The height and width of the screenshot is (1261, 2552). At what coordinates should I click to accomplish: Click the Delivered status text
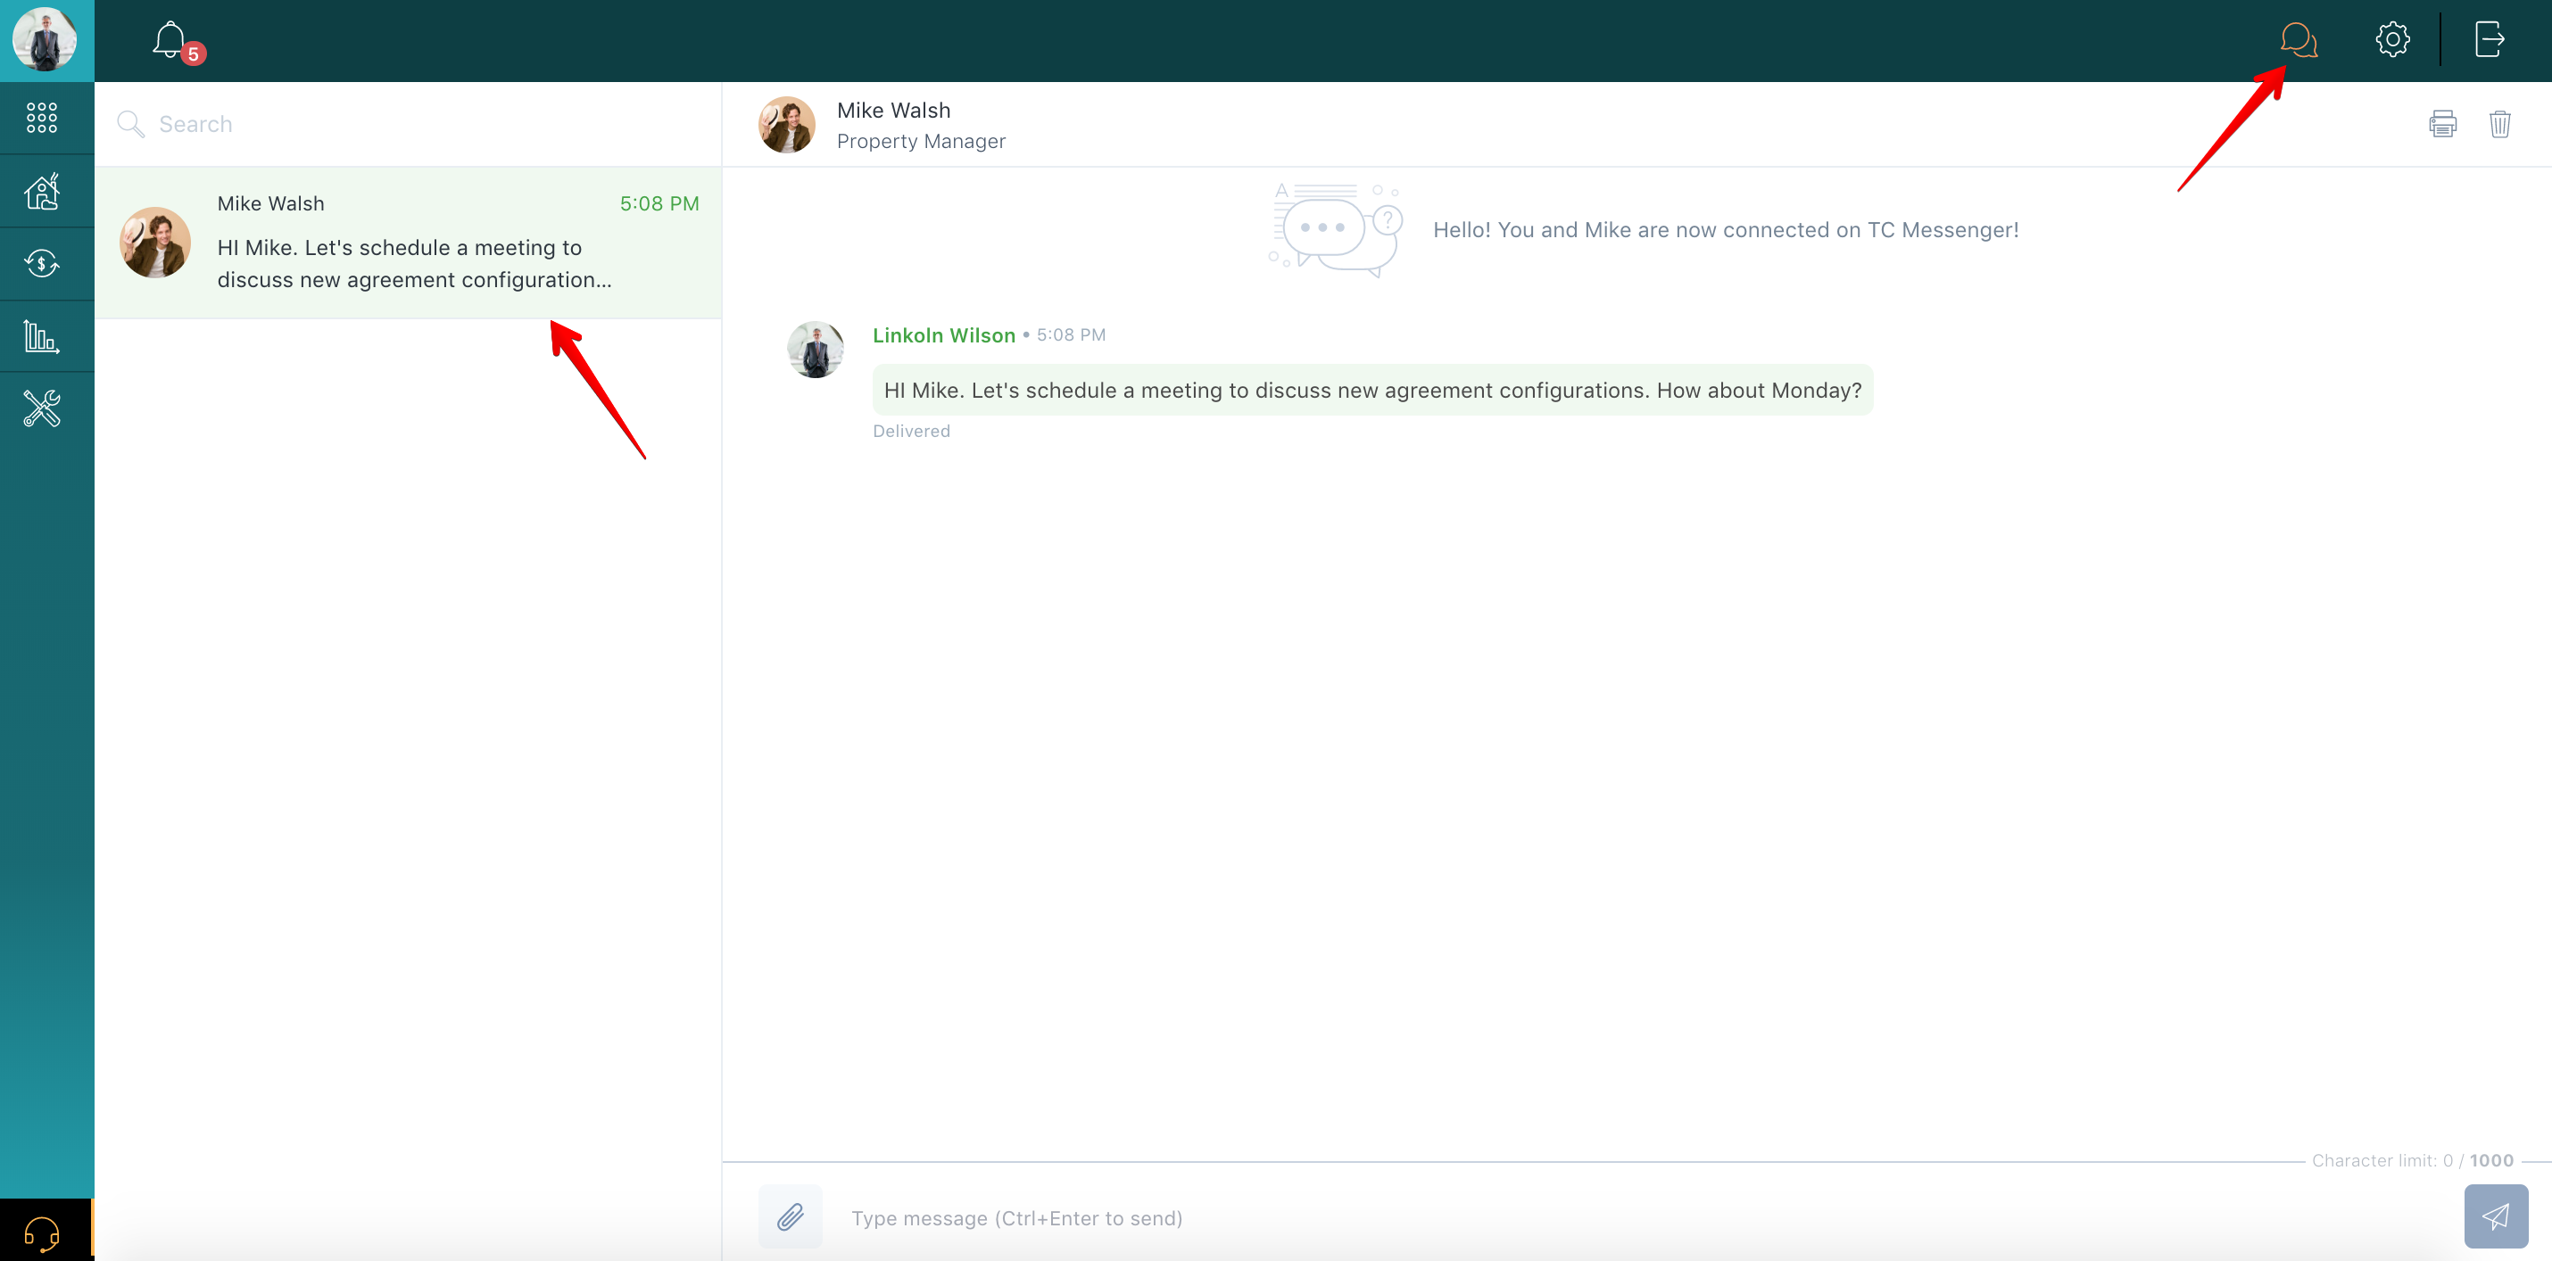click(x=910, y=432)
